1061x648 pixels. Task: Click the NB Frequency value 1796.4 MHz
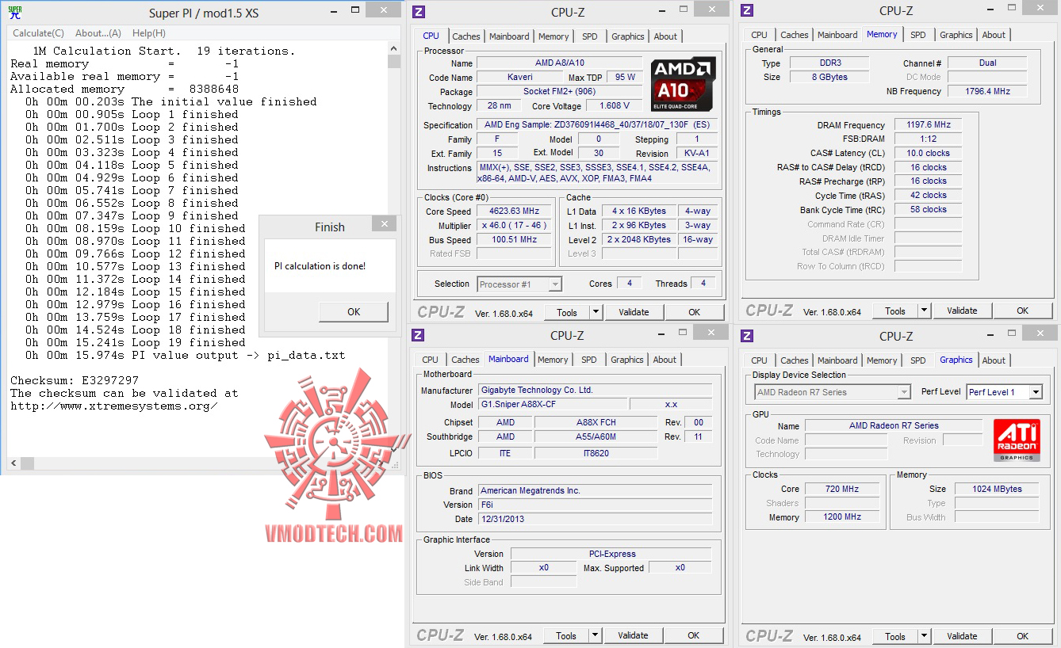click(x=987, y=91)
